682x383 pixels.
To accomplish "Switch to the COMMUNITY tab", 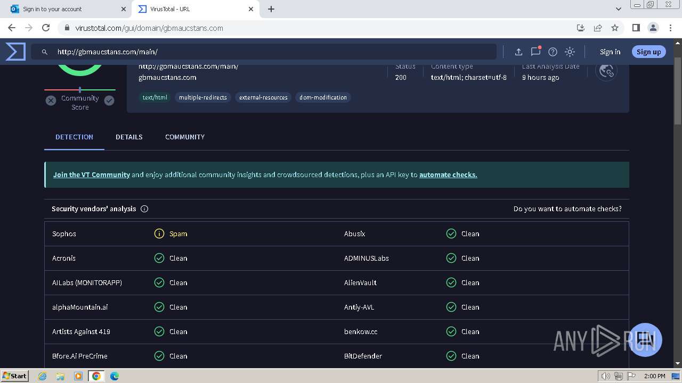I will coord(185,137).
